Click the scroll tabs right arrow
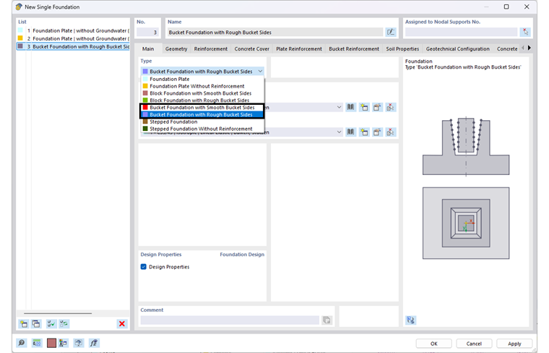549x353 pixels. tap(529, 48)
